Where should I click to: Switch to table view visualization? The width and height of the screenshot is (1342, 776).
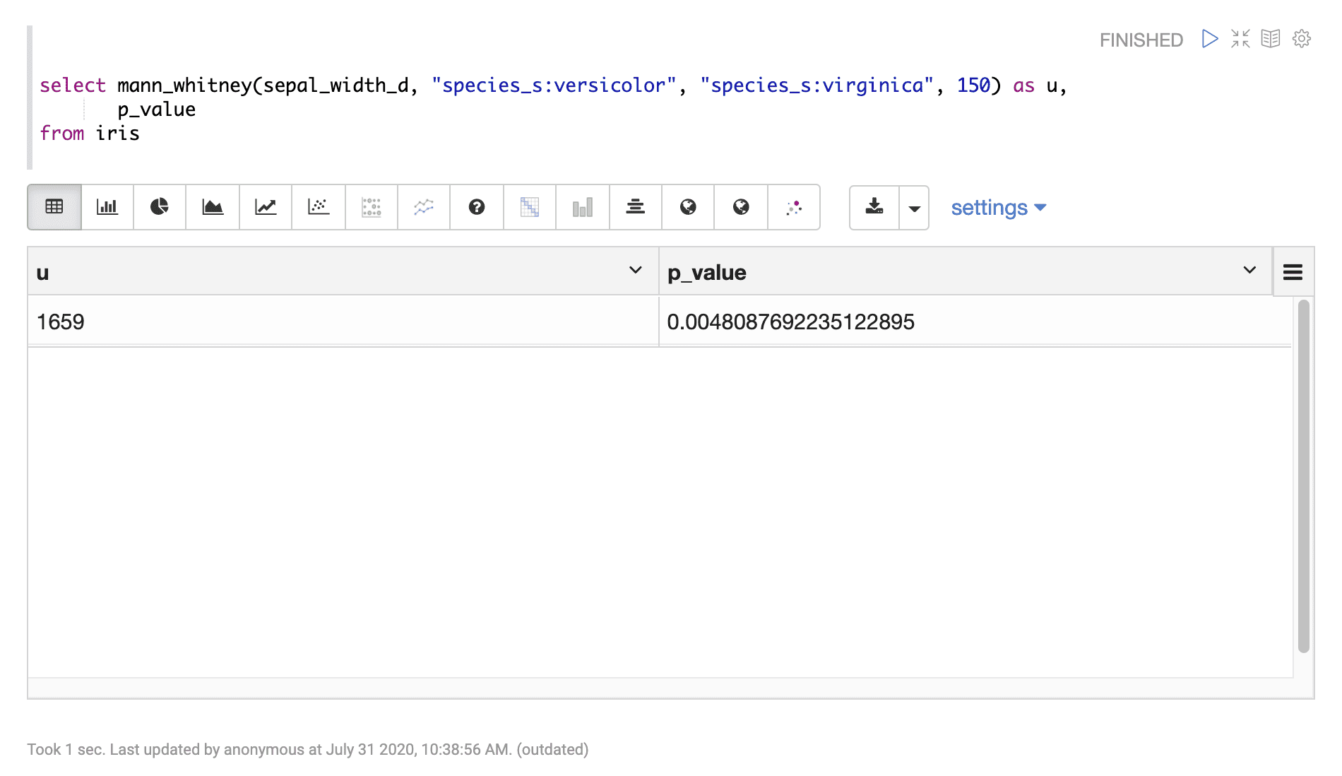click(x=54, y=207)
